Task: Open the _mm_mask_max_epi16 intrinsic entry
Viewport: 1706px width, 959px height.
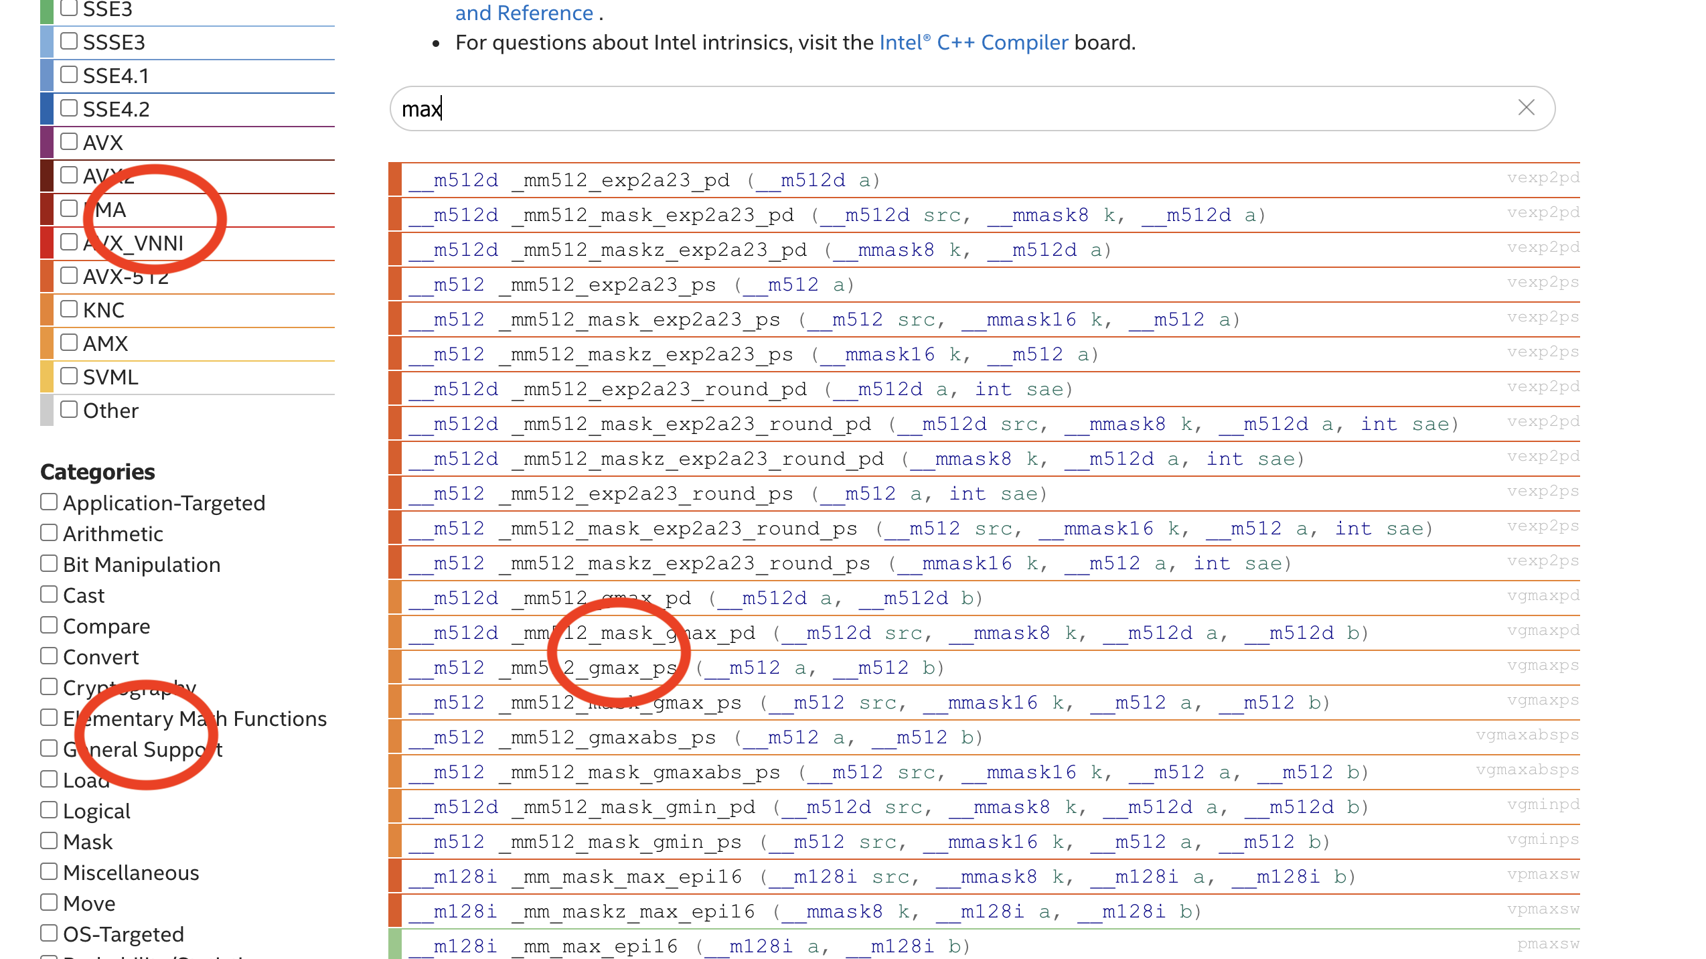Action: pos(626,877)
